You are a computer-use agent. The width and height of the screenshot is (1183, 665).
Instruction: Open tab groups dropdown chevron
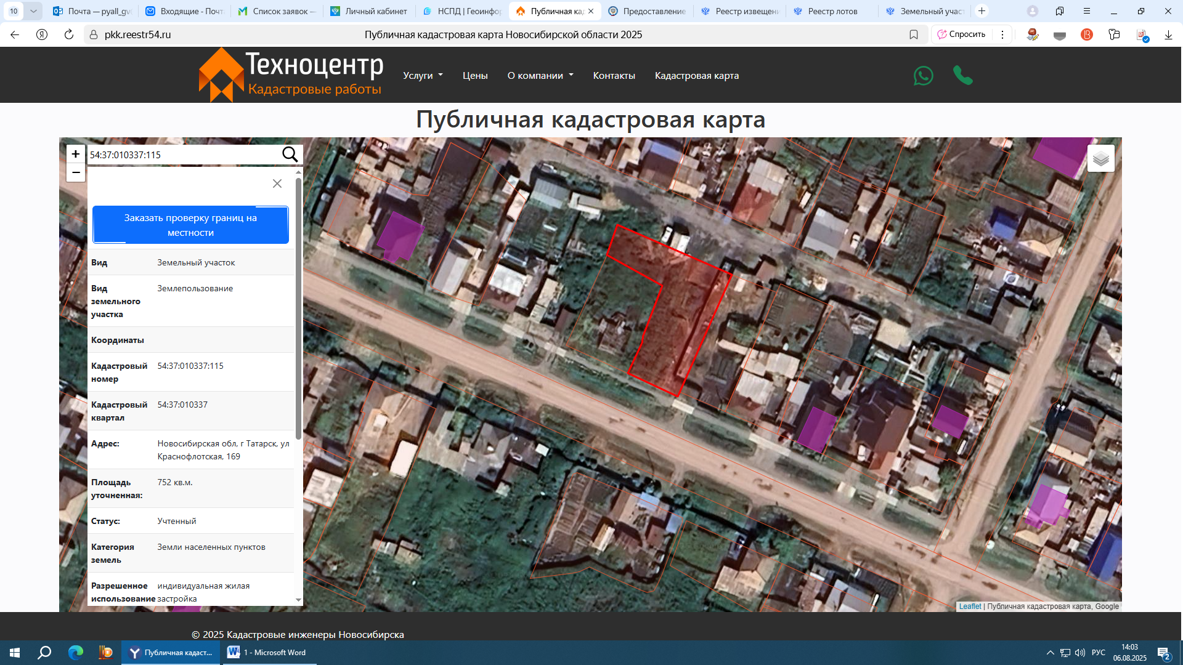(x=33, y=11)
